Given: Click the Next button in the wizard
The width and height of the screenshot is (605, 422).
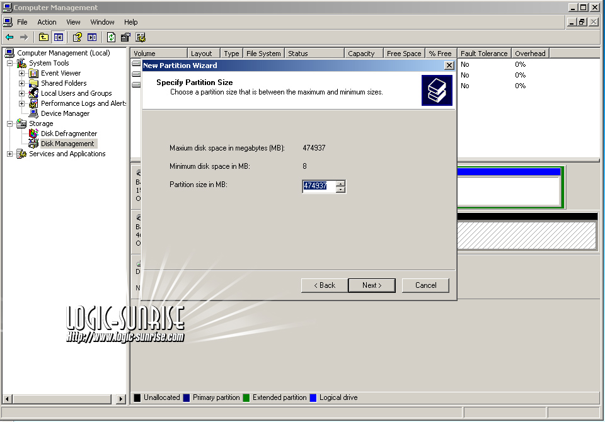Looking at the screenshot, I should coord(372,285).
